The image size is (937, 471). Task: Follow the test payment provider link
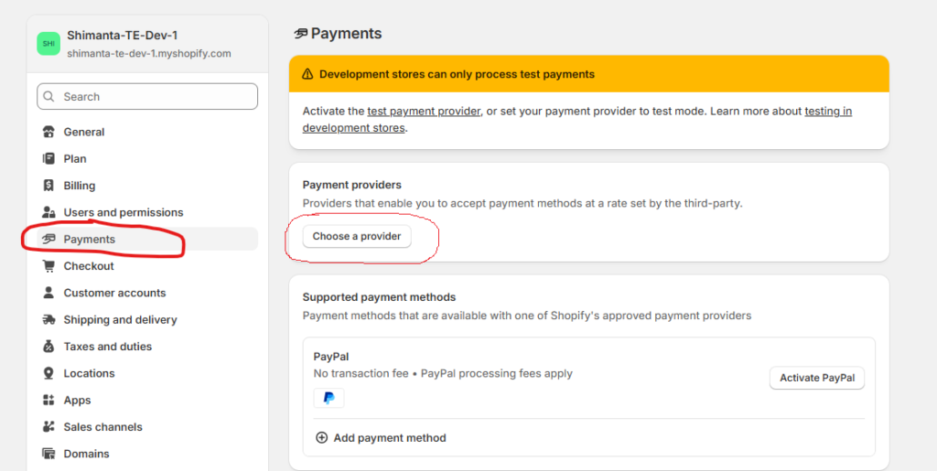pos(423,112)
